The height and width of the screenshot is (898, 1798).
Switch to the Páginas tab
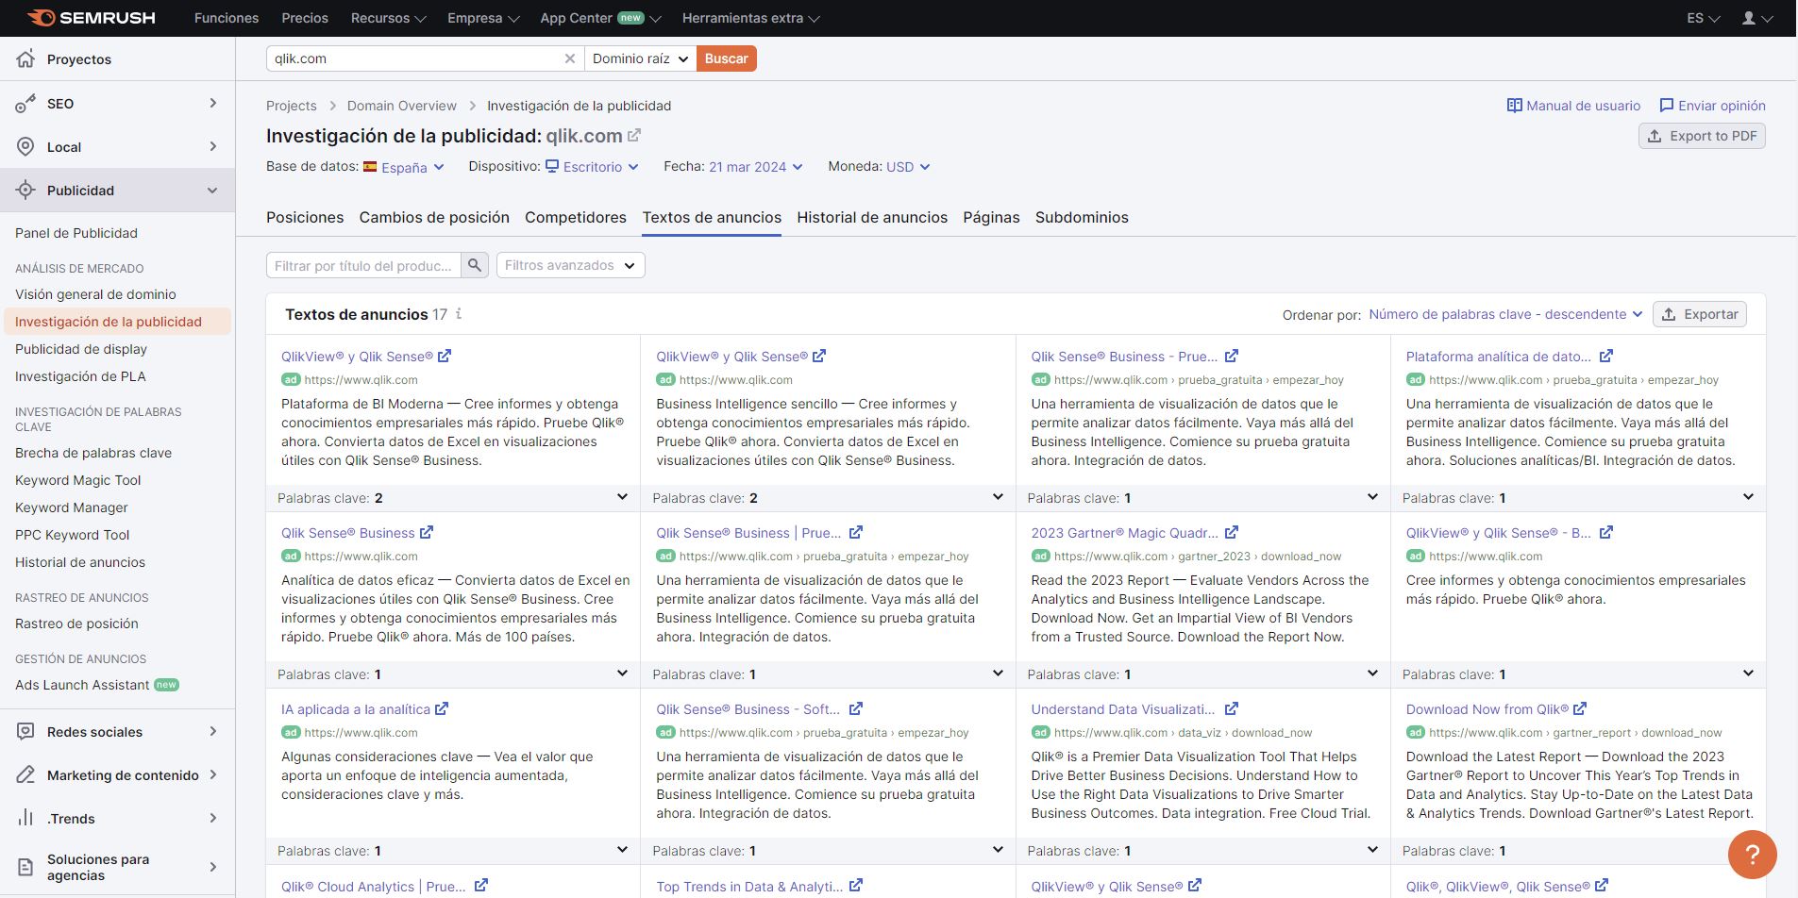[x=991, y=217]
